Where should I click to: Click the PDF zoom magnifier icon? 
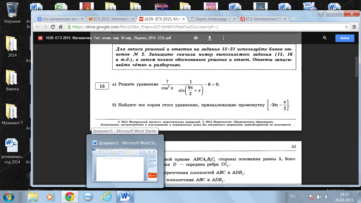click(x=325, y=38)
